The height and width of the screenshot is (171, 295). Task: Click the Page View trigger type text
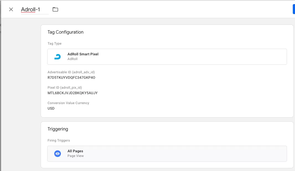tap(76, 156)
